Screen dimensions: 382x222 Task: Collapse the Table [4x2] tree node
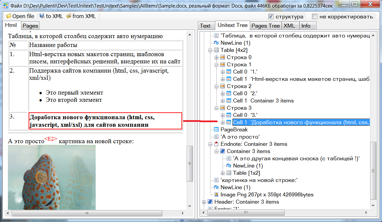(210, 50)
